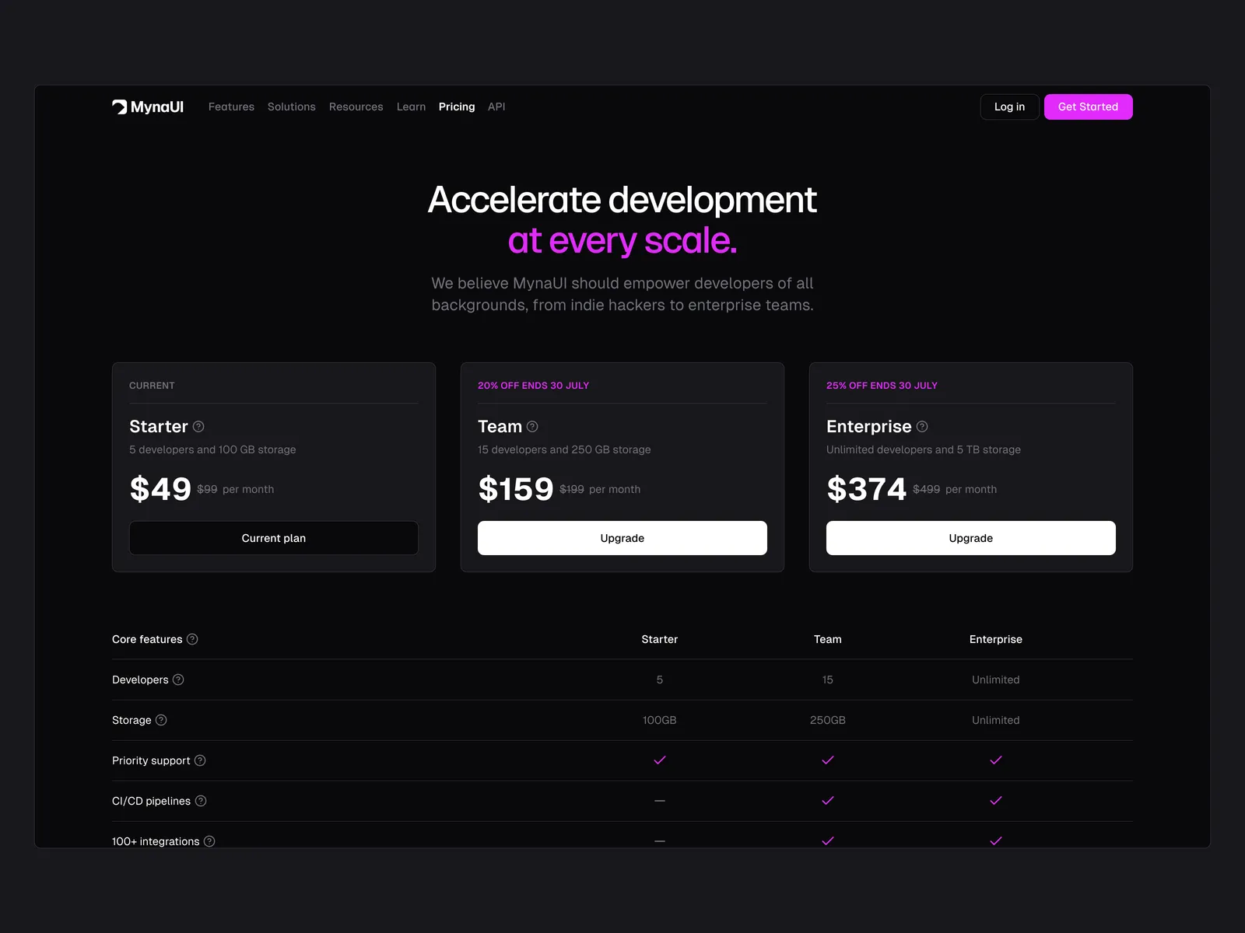Upgrade to the Team plan
The width and height of the screenshot is (1245, 933).
pos(622,538)
